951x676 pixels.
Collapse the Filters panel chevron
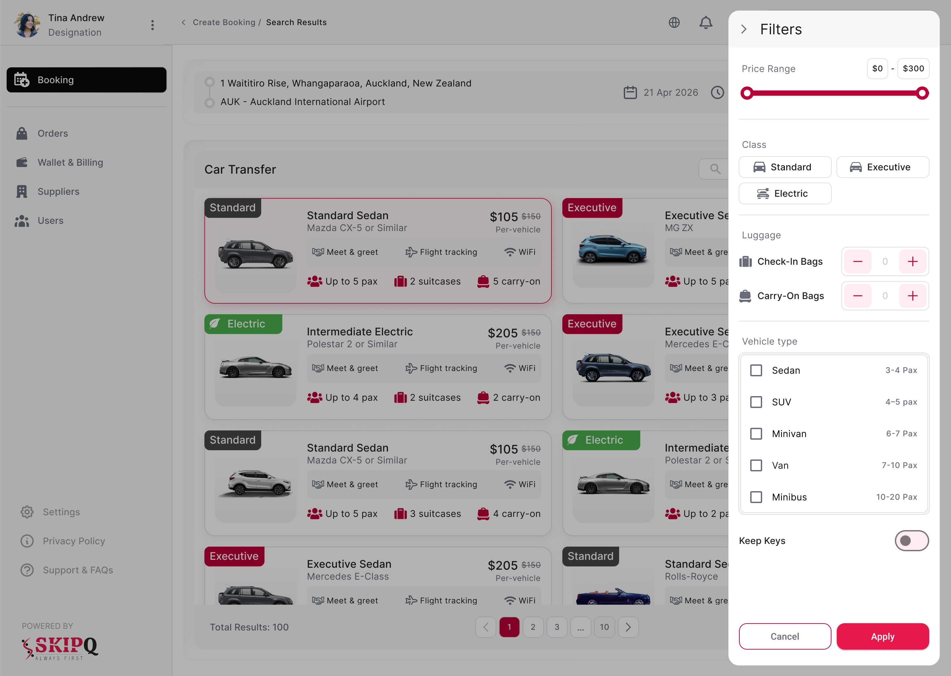coord(744,29)
